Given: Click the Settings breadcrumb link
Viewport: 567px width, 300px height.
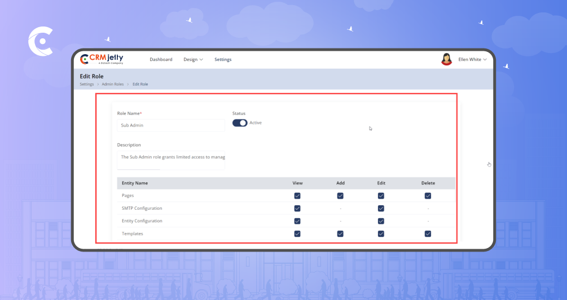Looking at the screenshot, I should [x=86, y=84].
